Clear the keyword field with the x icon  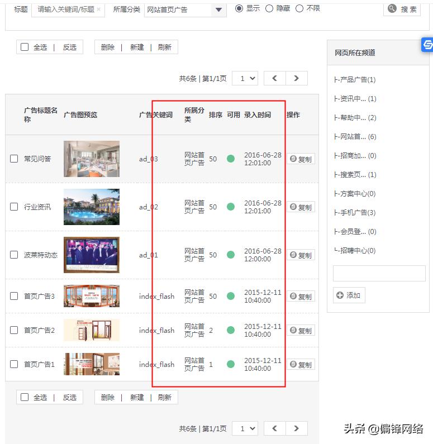coord(98,9)
